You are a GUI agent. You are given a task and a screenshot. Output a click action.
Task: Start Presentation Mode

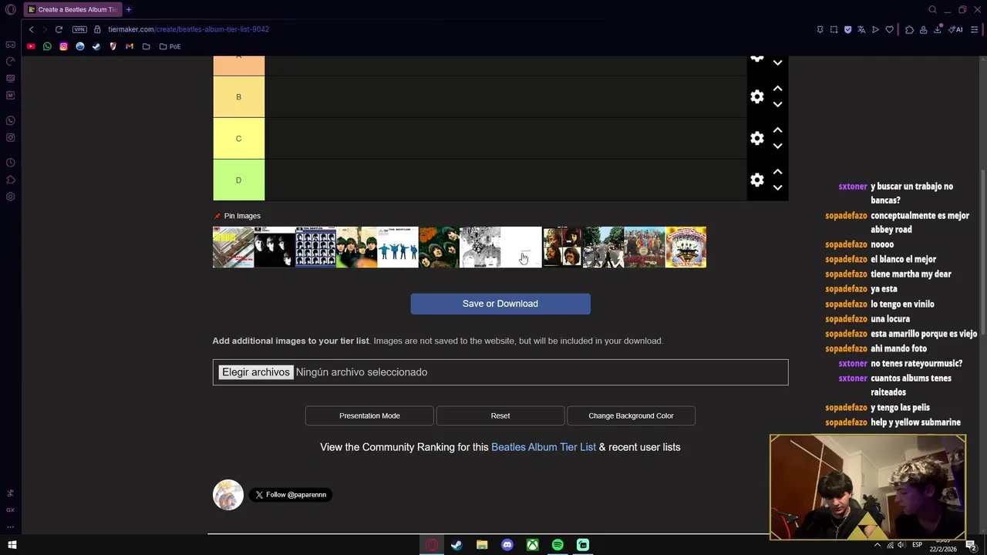click(369, 415)
